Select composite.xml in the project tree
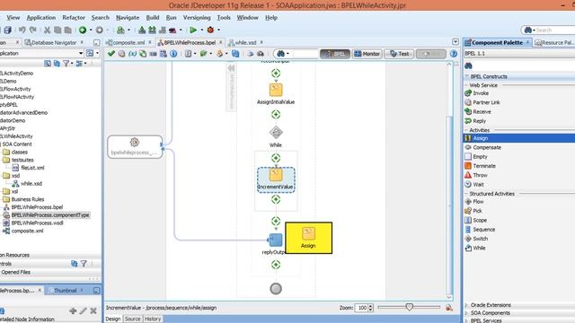Image resolution: width=575 pixels, height=323 pixels. pyautogui.click(x=27, y=231)
